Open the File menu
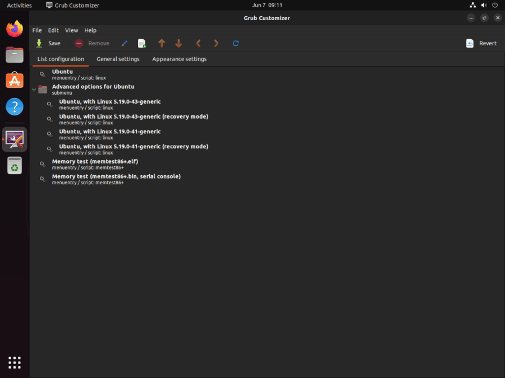The image size is (505, 378). [36, 30]
